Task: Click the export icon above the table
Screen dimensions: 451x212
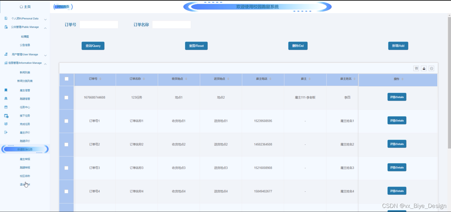Action: pos(424,68)
